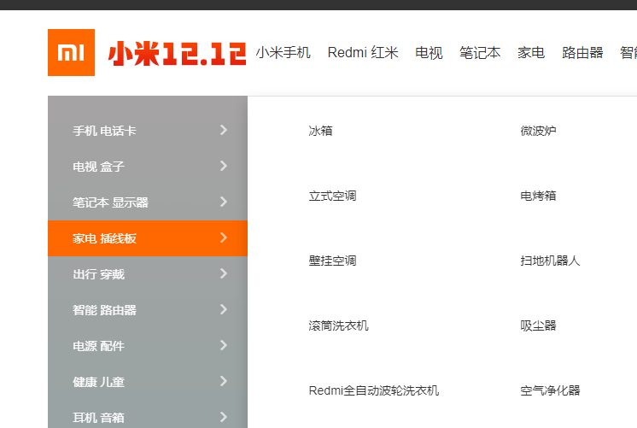
Task: Select the 家电 插线板 sidebar category
Action: pyautogui.click(x=148, y=238)
